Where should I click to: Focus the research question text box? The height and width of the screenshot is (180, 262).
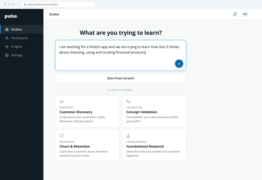[121, 55]
